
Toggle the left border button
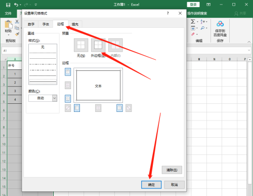click(x=77, y=108)
